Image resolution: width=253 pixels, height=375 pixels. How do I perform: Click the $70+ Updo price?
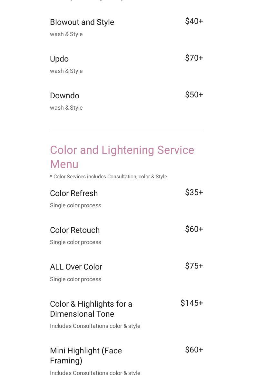pyautogui.click(x=194, y=58)
